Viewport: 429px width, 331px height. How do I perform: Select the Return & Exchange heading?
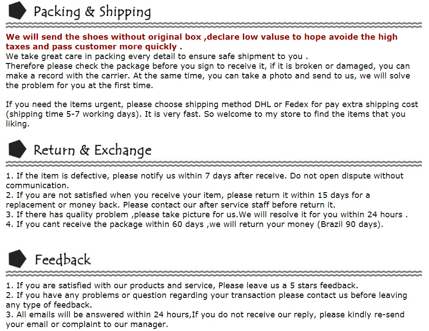93,150
